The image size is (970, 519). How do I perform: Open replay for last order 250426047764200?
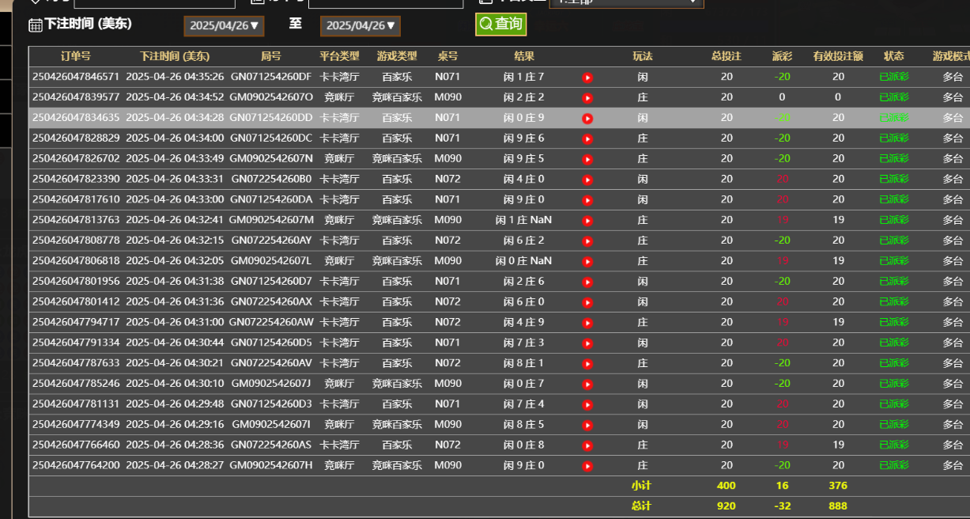[587, 466]
